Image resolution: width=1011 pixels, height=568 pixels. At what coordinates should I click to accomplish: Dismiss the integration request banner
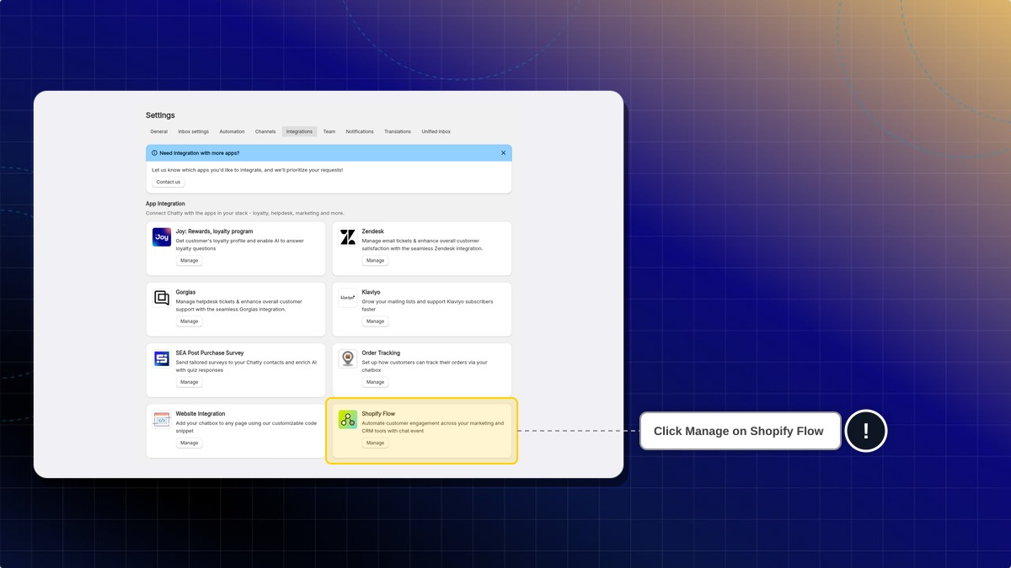[504, 153]
